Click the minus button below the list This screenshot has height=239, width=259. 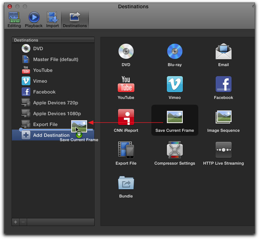23,222
